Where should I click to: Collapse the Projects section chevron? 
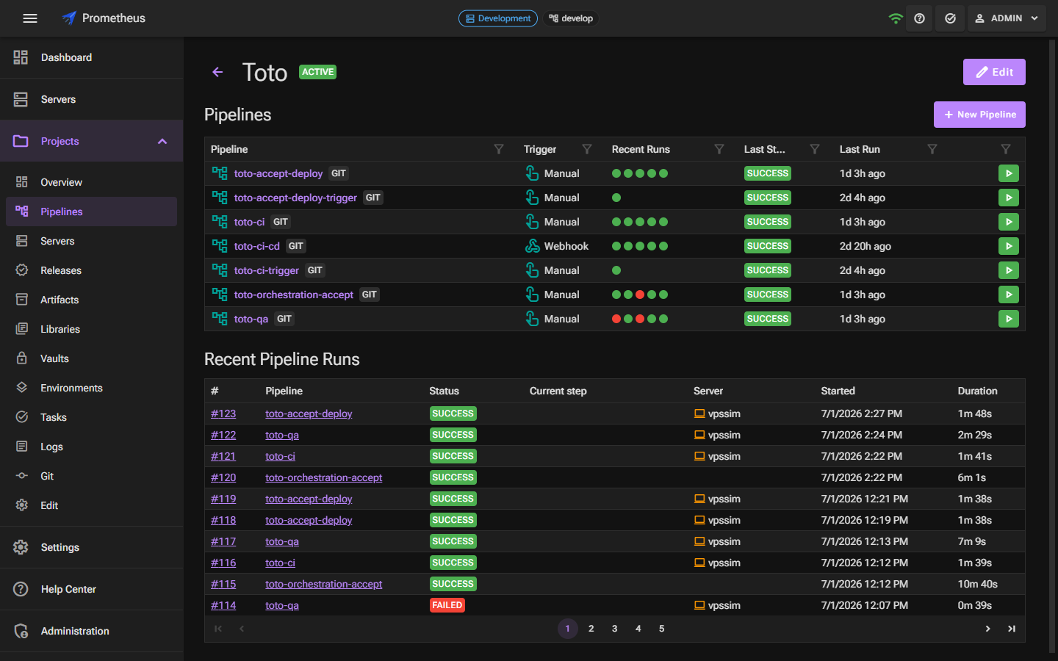(162, 141)
